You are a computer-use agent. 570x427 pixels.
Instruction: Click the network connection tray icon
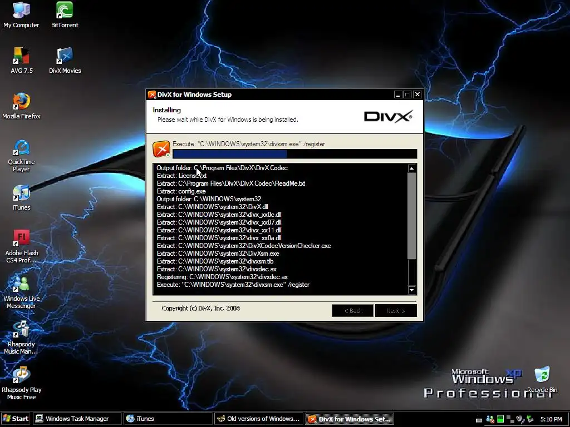point(510,419)
